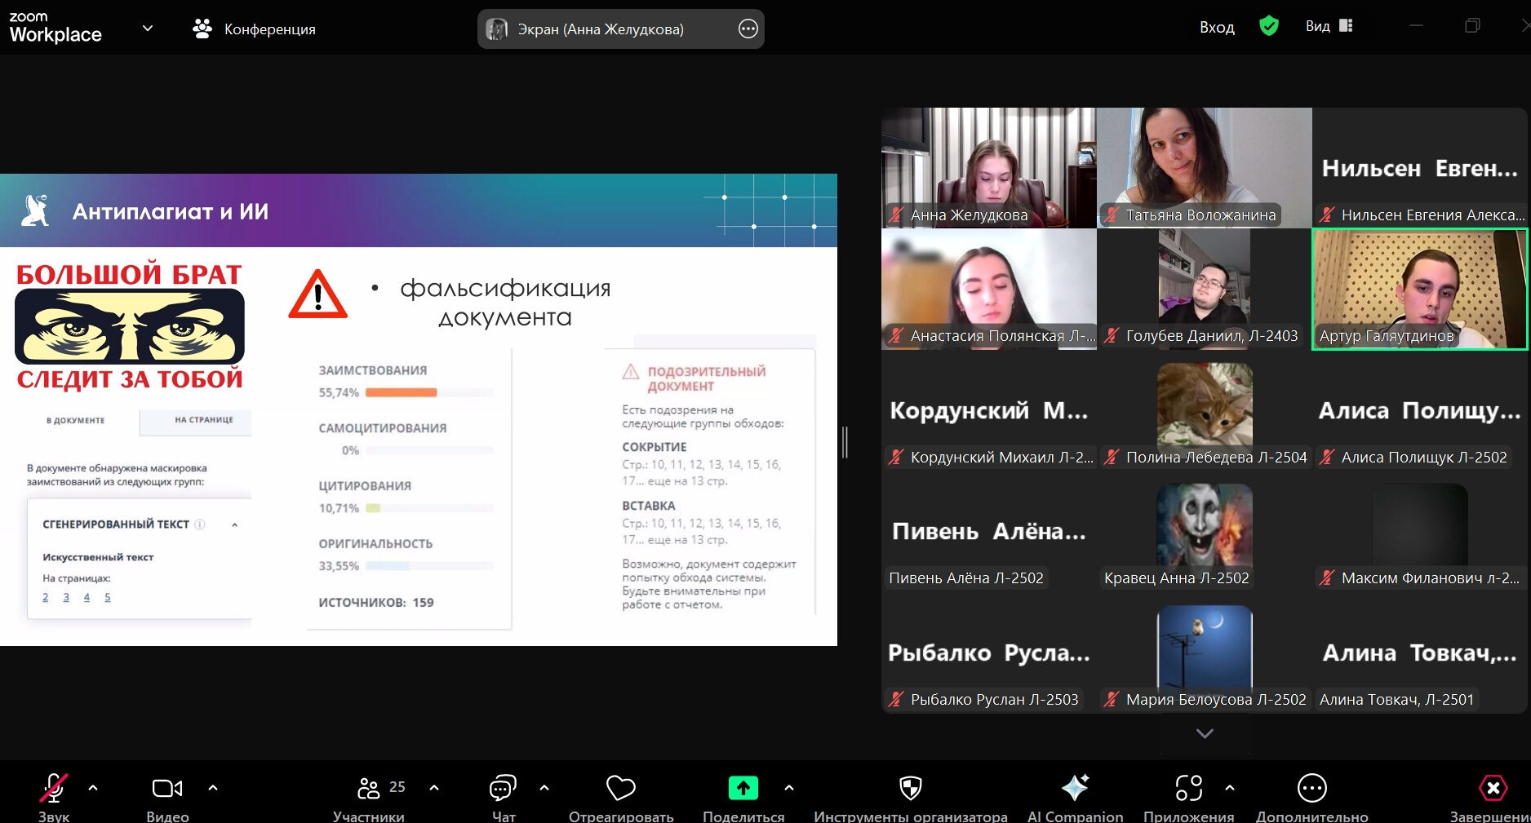1531x823 pixels.
Task: Toggle the camera with the Видео button
Action: click(167, 788)
